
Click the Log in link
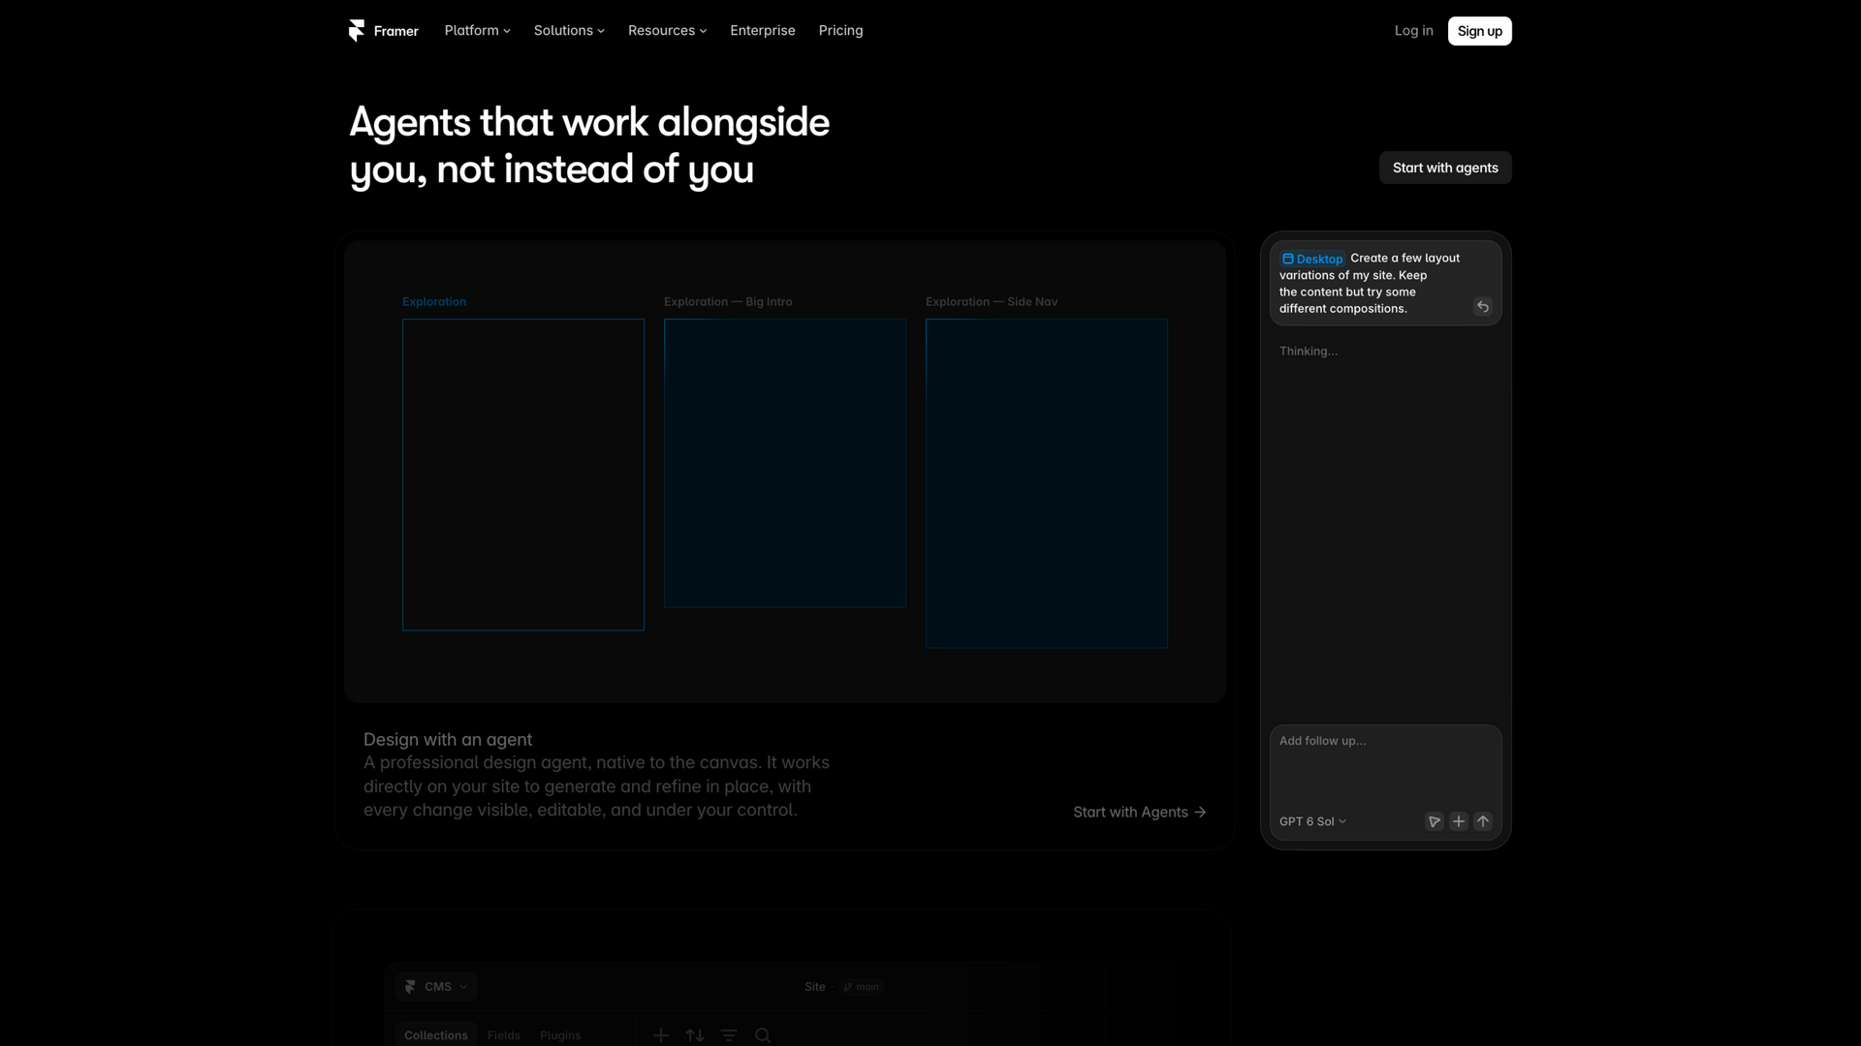click(x=1413, y=31)
